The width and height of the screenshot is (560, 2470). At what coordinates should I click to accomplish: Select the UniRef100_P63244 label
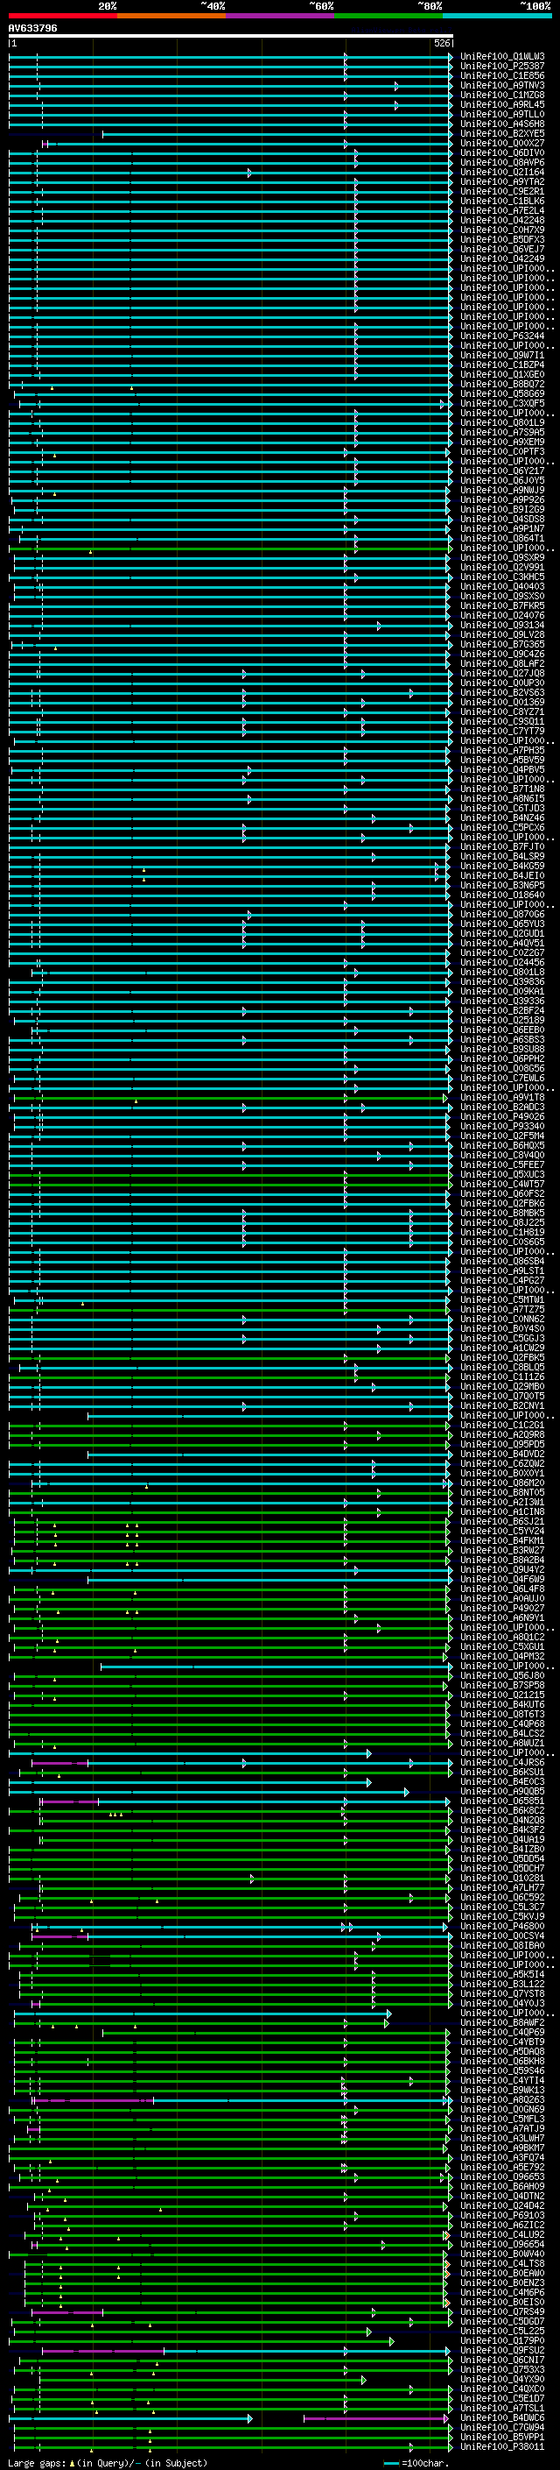coord(502,336)
